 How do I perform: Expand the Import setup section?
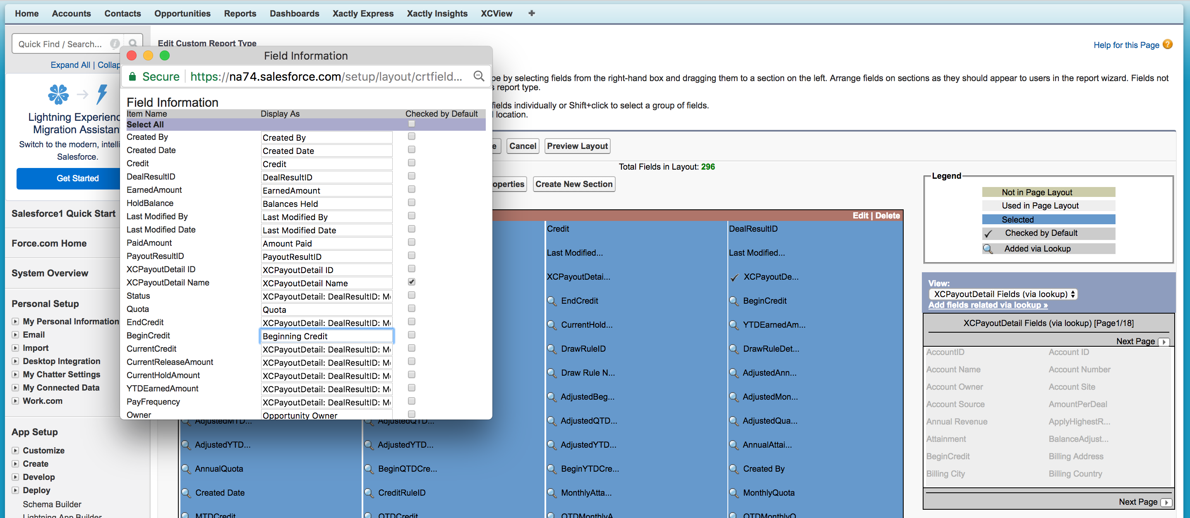(15, 348)
